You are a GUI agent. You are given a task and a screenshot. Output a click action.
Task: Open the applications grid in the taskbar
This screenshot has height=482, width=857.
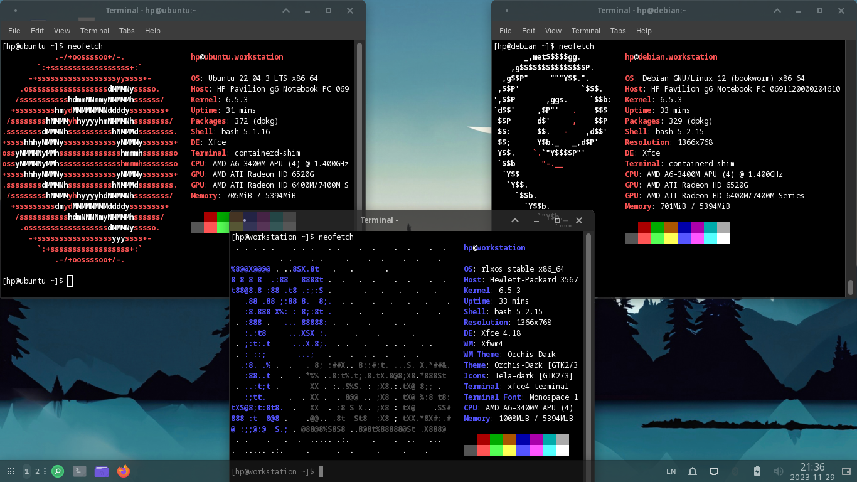[11, 471]
